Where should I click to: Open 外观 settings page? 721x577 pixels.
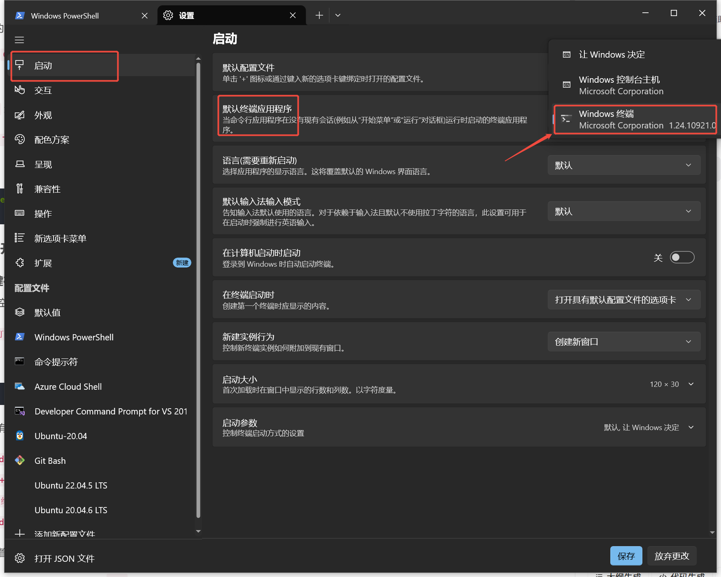pyautogui.click(x=101, y=115)
